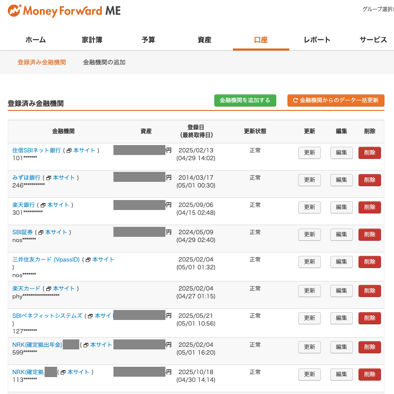Viewport: 394px width, 394px height.
Task: Select 登録済み金融機関 sub-navigation
Action: (x=42, y=62)
